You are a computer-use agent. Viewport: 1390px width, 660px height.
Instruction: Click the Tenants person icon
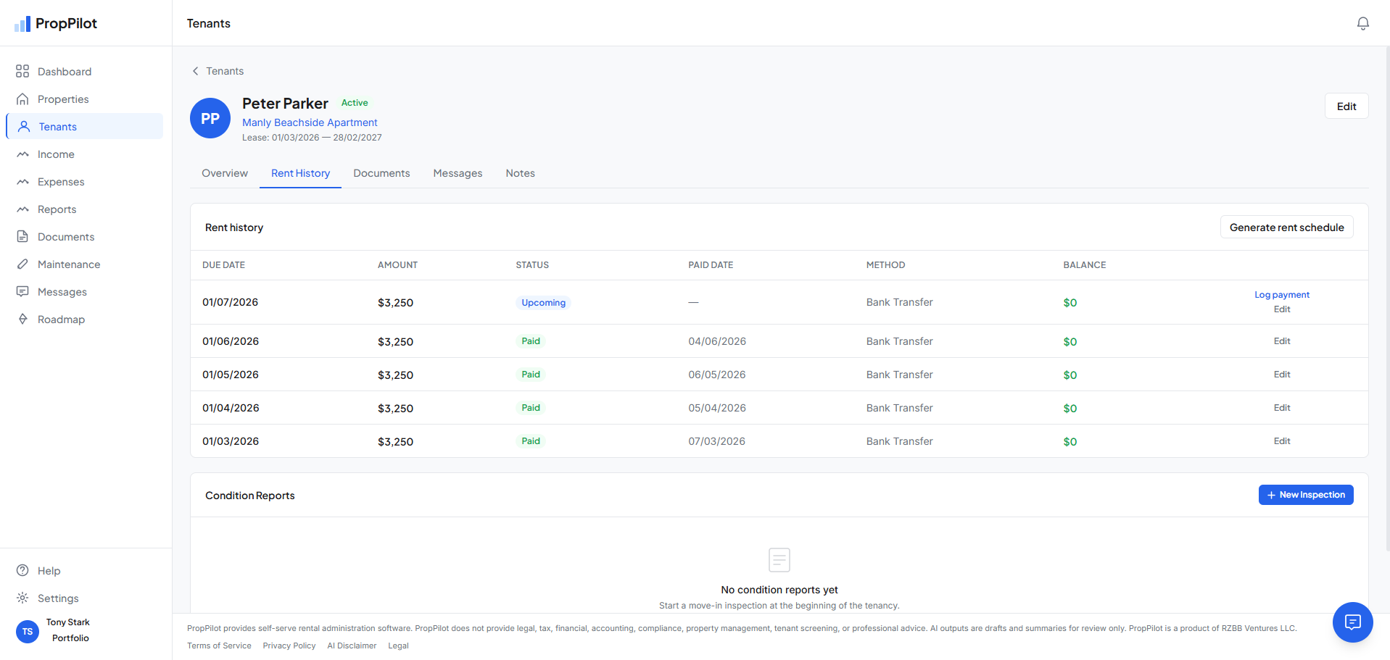[24, 126]
